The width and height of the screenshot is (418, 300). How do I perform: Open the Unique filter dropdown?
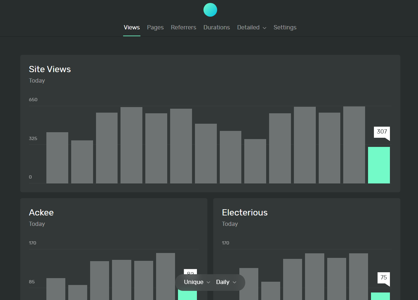[x=197, y=282]
